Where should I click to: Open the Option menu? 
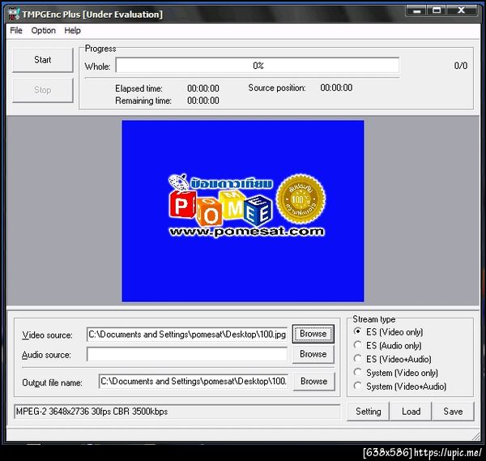tap(44, 30)
